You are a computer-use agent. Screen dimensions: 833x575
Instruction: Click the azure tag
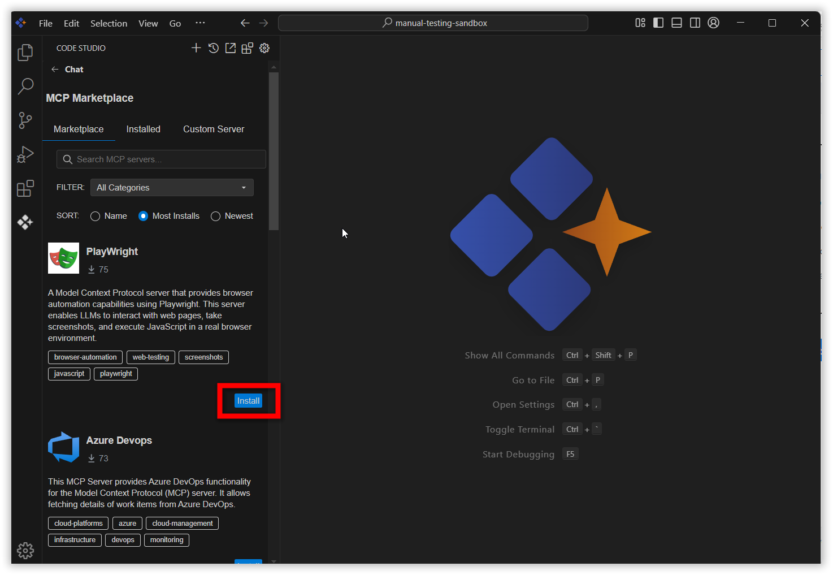click(127, 524)
